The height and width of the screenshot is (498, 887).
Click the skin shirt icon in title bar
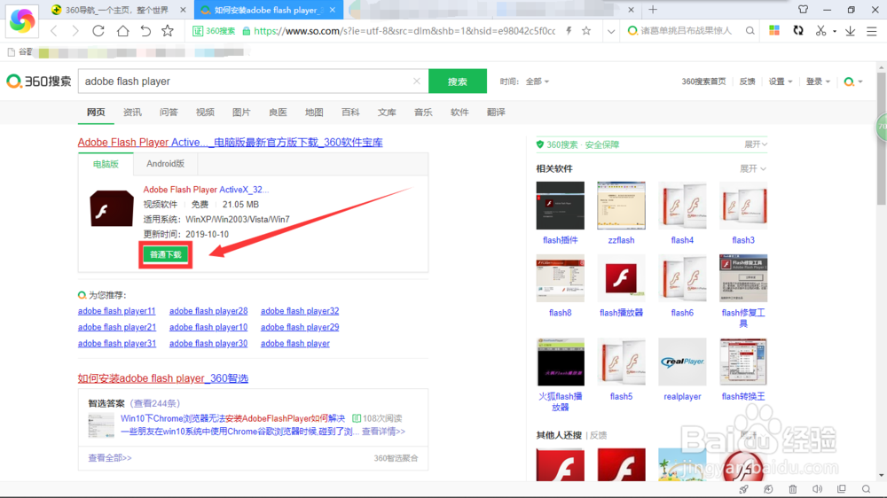[x=804, y=10]
